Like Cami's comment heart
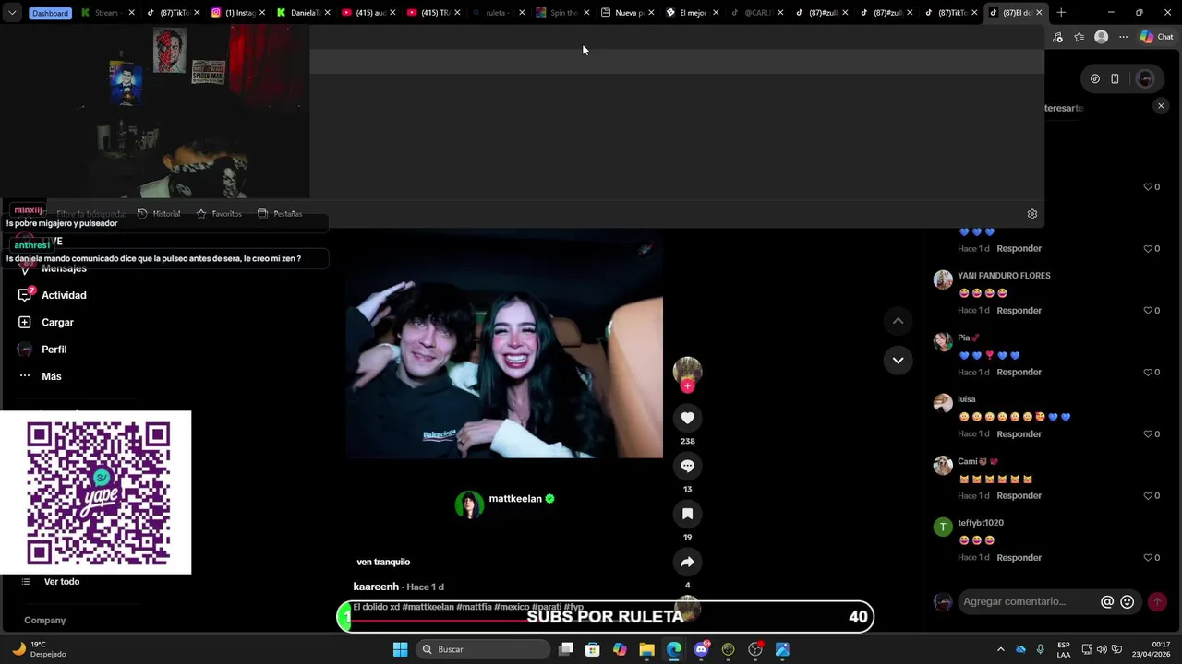The width and height of the screenshot is (1182, 664). (x=1148, y=496)
